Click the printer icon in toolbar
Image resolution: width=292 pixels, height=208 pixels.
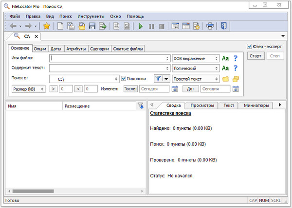pyautogui.click(x=210, y=26)
